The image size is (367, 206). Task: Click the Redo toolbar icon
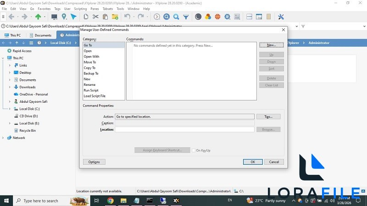pos(141,17)
